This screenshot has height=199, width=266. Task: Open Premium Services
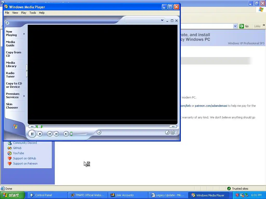pyautogui.click(x=12, y=95)
